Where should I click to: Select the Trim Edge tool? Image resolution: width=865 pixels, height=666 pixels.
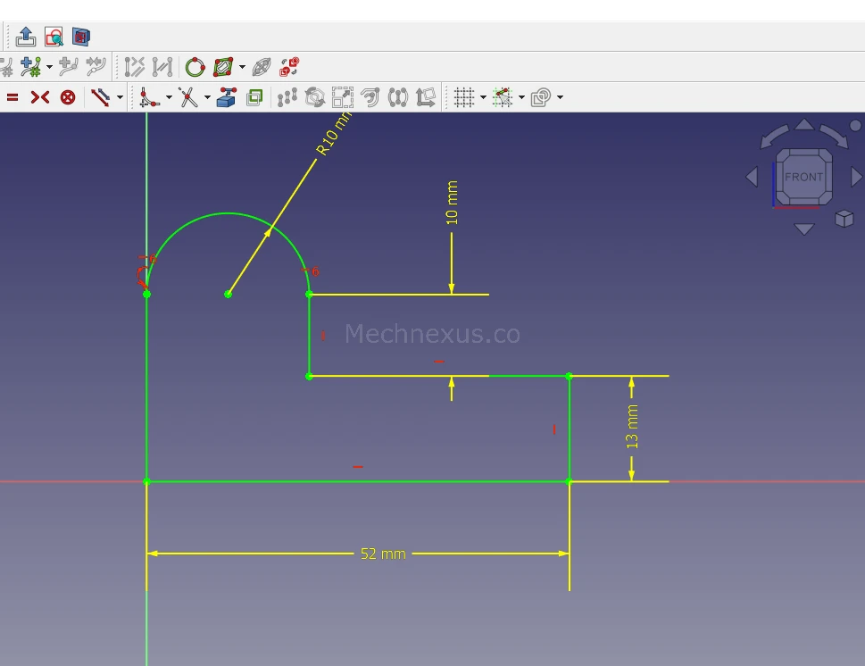(187, 97)
